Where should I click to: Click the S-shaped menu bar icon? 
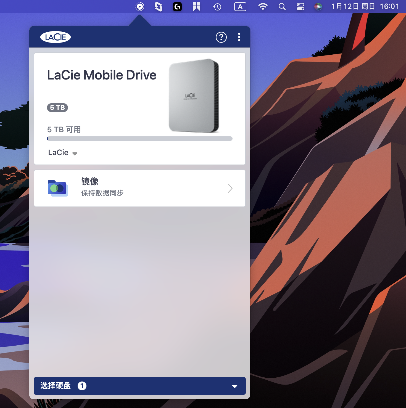pyautogui.click(x=159, y=7)
